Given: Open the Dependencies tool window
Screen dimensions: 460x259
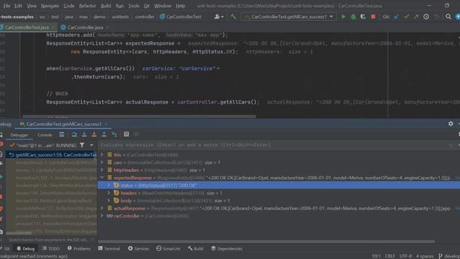Looking at the screenshot, I should (x=226, y=248).
